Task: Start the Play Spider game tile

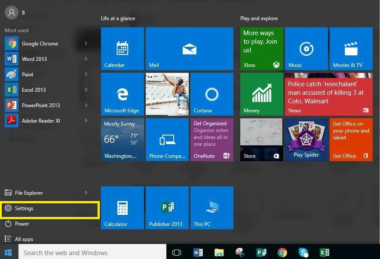Action: point(306,139)
